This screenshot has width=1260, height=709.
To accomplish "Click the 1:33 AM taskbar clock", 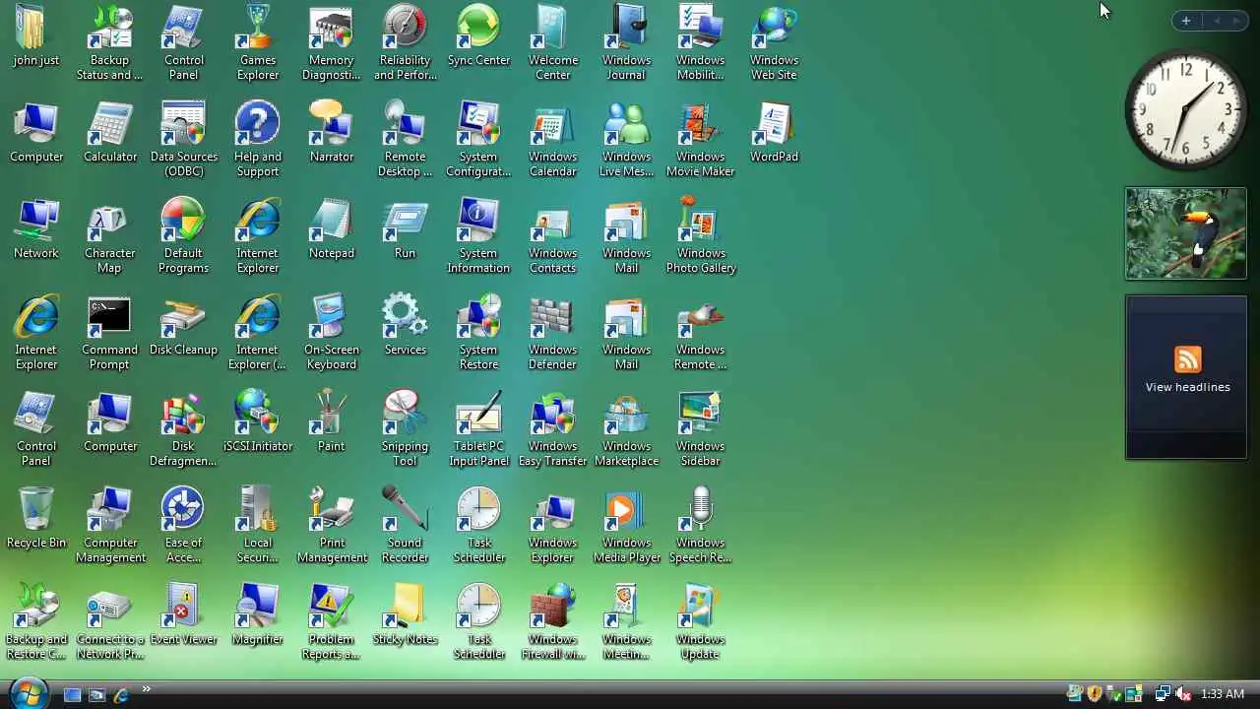I will 1223,694.
